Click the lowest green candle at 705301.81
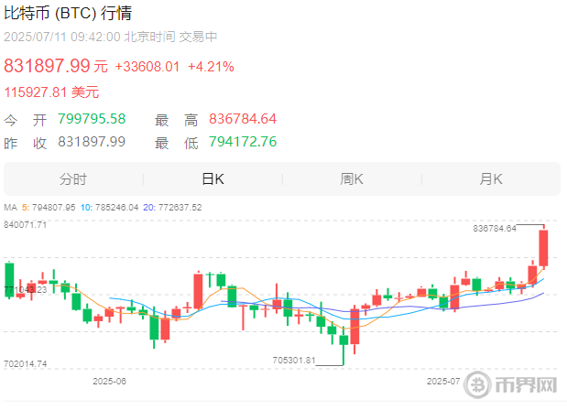This screenshot has width=567, height=410. (343, 340)
